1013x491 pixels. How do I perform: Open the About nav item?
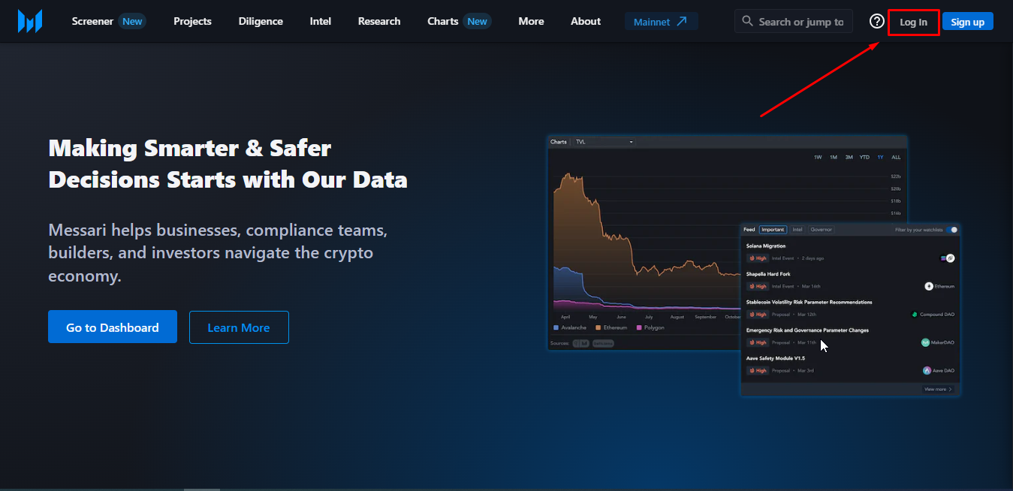click(x=586, y=21)
